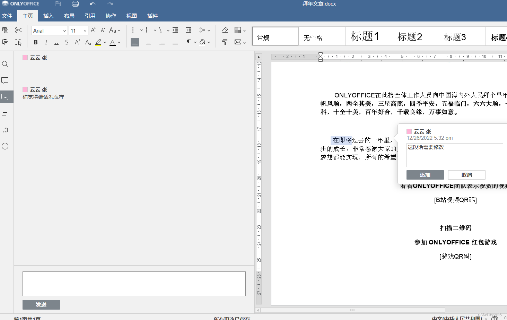Click the 发送 send button in chat
This screenshot has width=507, height=320.
click(x=41, y=305)
